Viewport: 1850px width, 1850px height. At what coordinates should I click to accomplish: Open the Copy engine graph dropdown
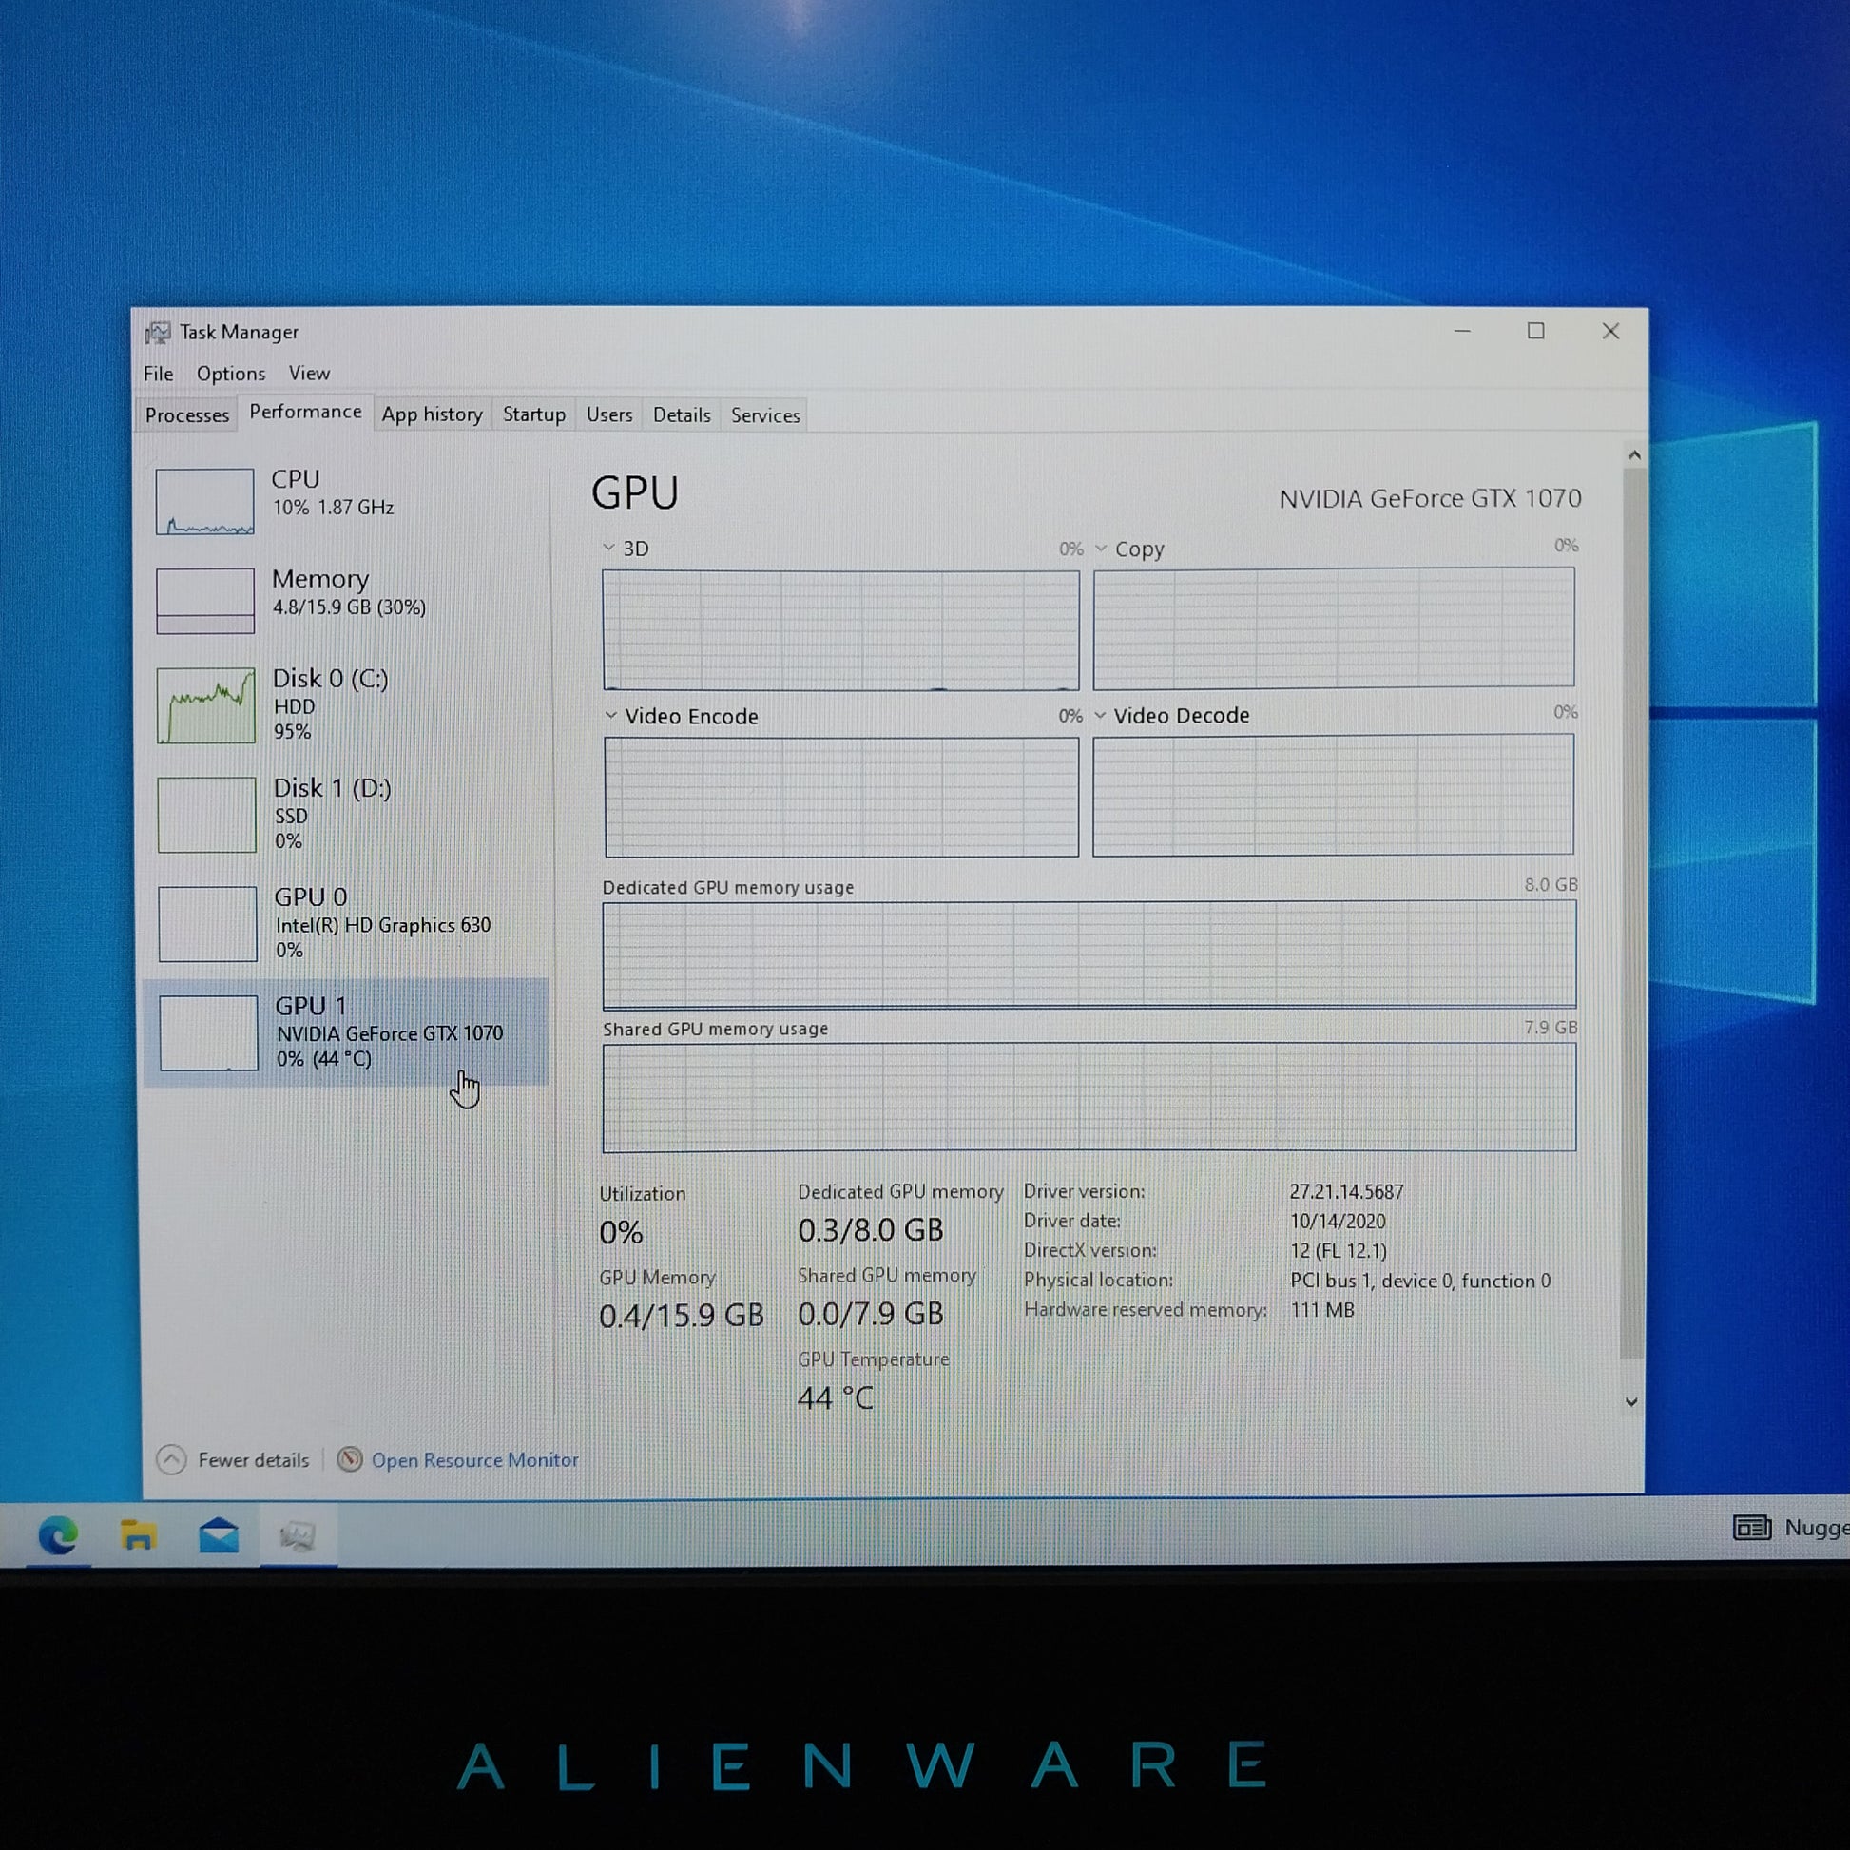point(1100,549)
